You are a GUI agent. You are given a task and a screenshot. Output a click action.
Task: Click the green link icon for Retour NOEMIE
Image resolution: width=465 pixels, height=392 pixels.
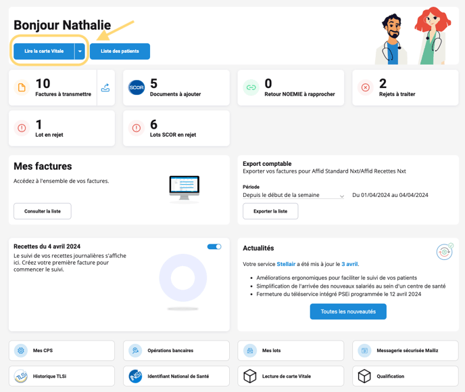(x=251, y=88)
